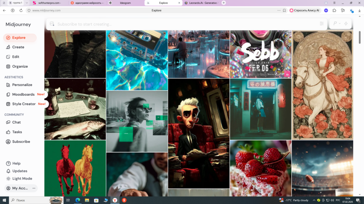This screenshot has height=204, width=364.
Task: Expand the personalization P dropdown
Action: [337, 24]
